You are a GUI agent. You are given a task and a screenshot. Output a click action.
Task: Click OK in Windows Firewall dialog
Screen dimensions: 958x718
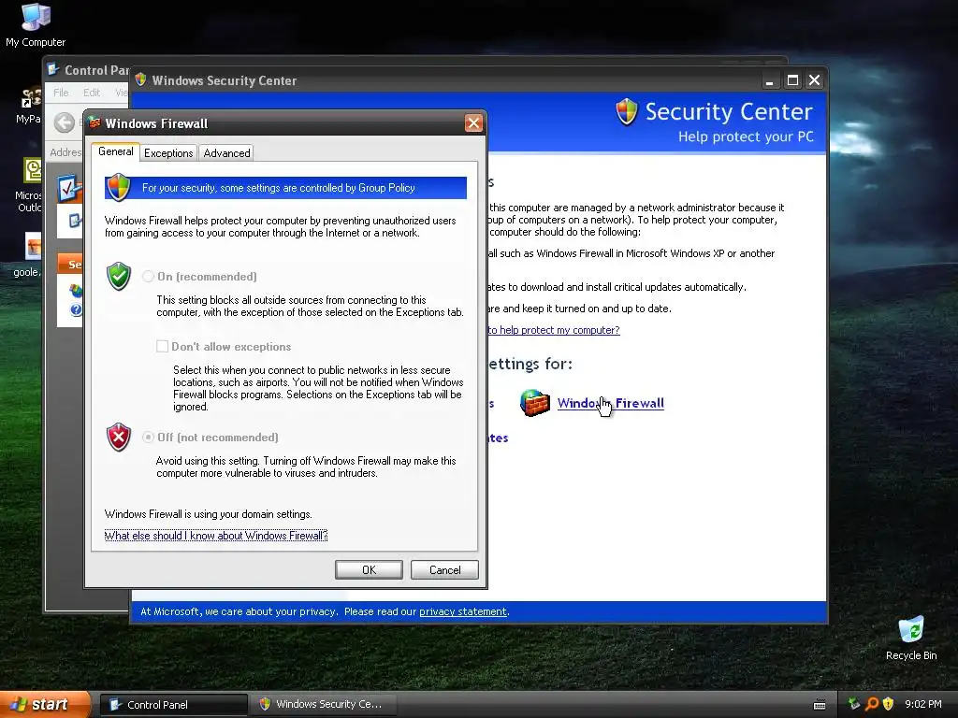[369, 569]
